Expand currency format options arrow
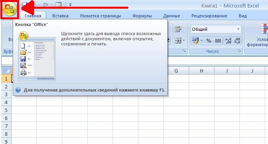This screenshot has height=144, width=268. tap(201, 41)
